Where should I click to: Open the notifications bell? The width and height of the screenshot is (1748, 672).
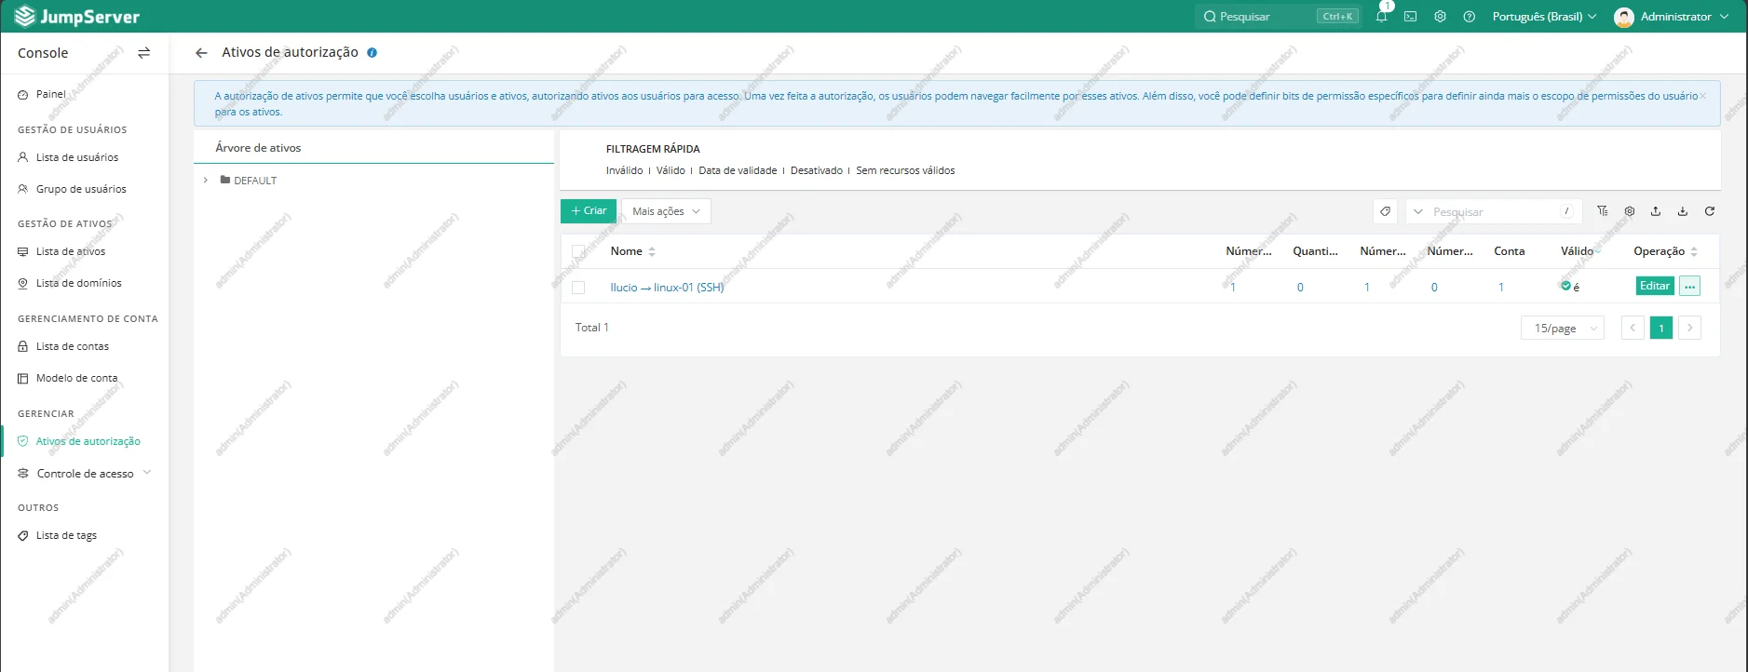tap(1381, 17)
